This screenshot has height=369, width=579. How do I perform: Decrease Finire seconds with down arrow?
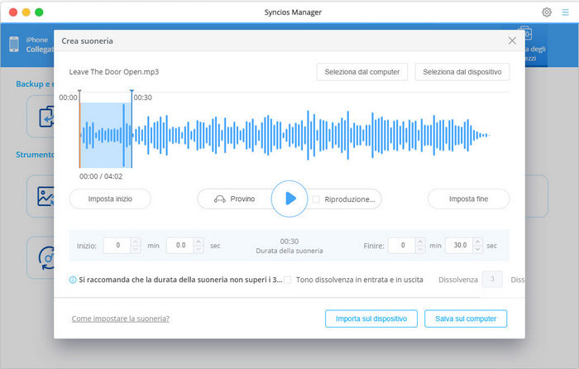pos(477,249)
